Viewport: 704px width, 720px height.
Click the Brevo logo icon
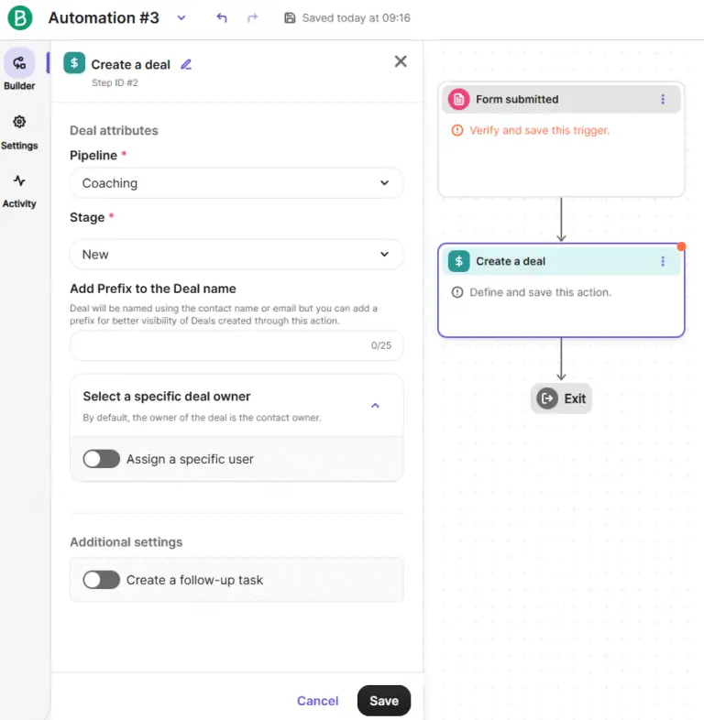[20, 18]
